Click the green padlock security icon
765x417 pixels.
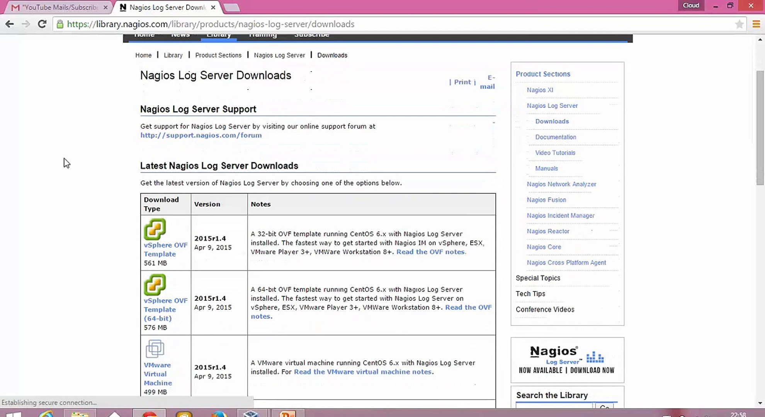60,24
